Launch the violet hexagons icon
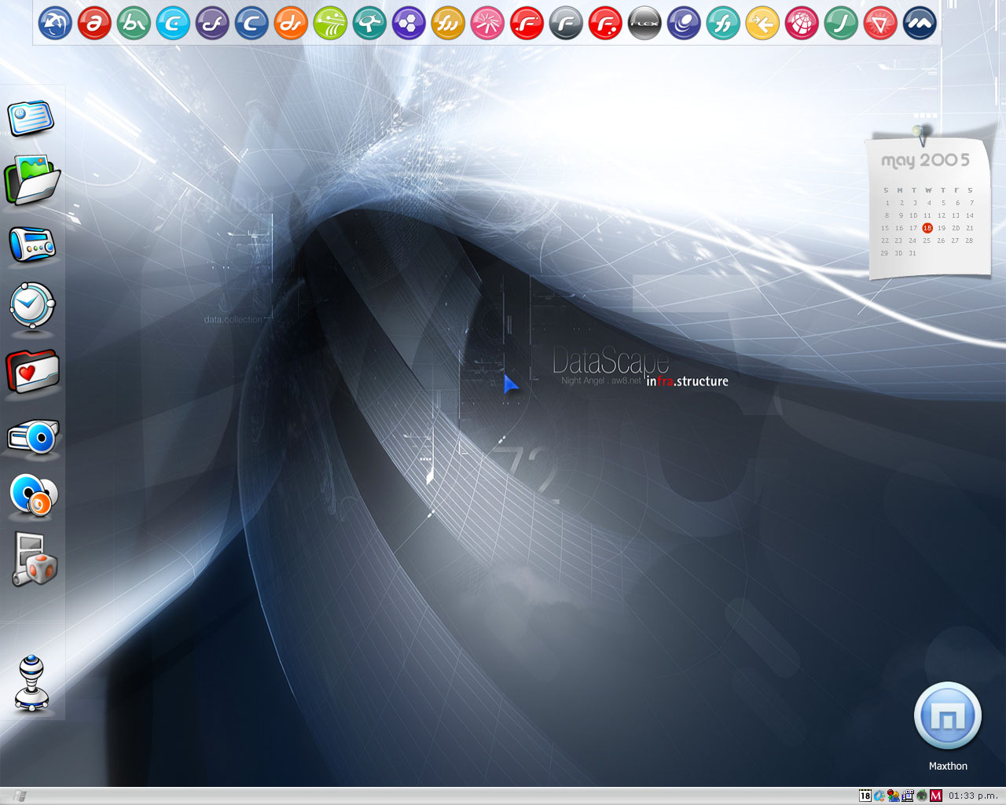 click(409, 24)
